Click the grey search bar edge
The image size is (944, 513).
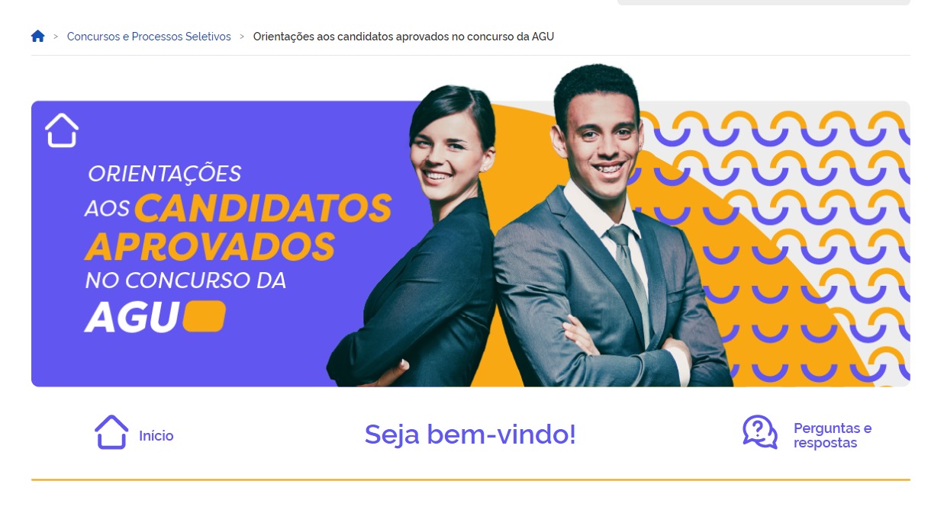click(x=764, y=2)
